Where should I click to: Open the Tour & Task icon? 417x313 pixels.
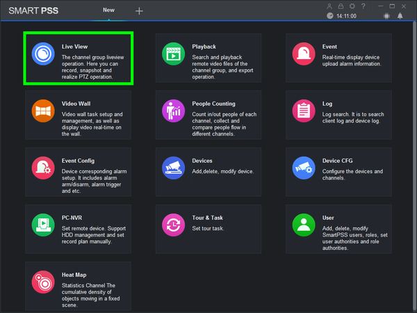coord(173,225)
